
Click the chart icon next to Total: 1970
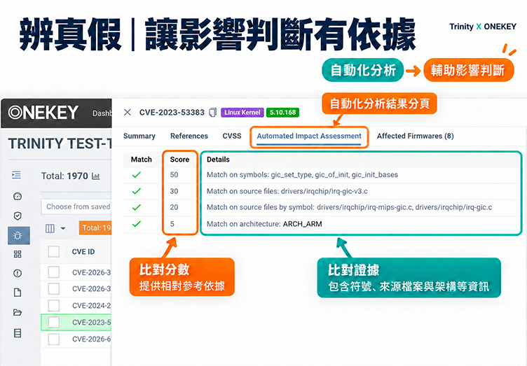click(x=96, y=176)
